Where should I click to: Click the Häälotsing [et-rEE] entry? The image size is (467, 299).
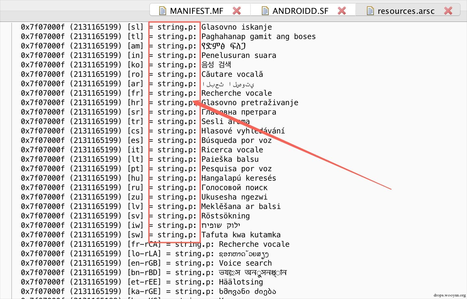click(142, 282)
